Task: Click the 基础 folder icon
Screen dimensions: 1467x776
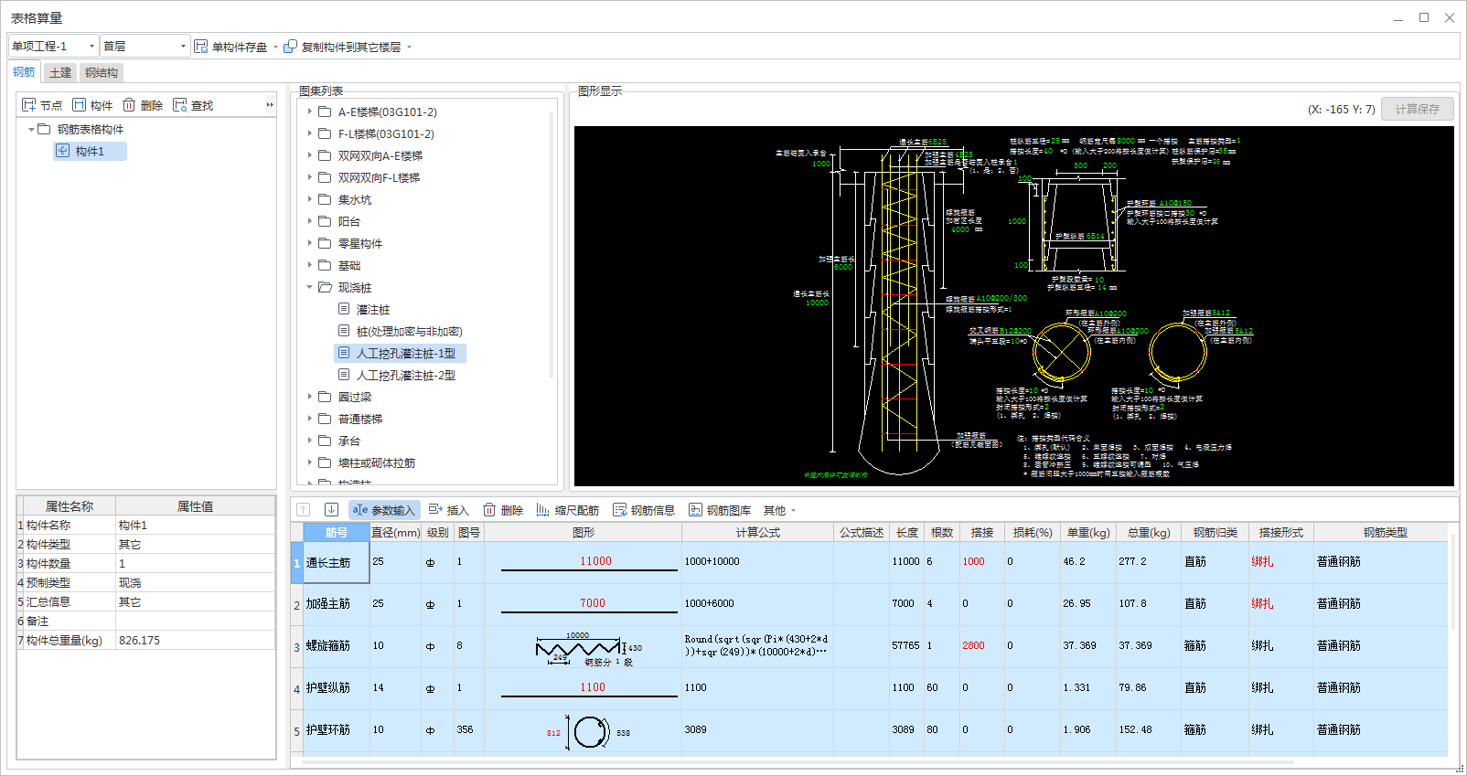Action: [325, 265]
